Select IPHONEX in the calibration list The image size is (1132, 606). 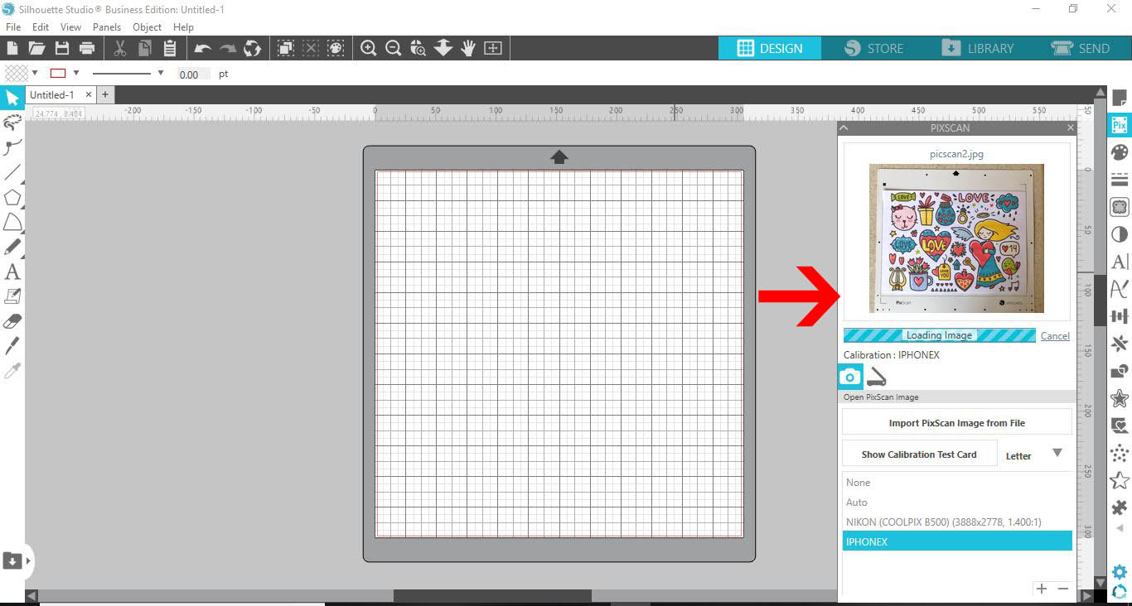tap(957, 541)
